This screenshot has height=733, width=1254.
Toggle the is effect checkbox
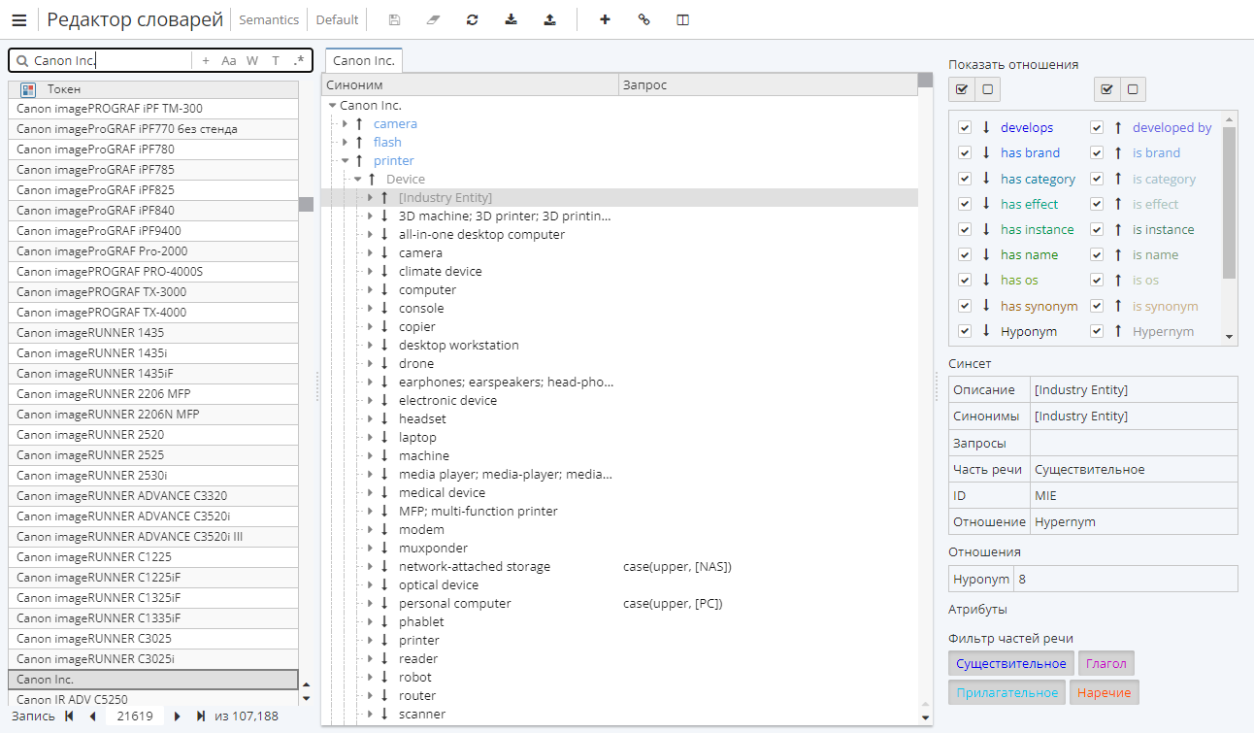point(1097,204)
